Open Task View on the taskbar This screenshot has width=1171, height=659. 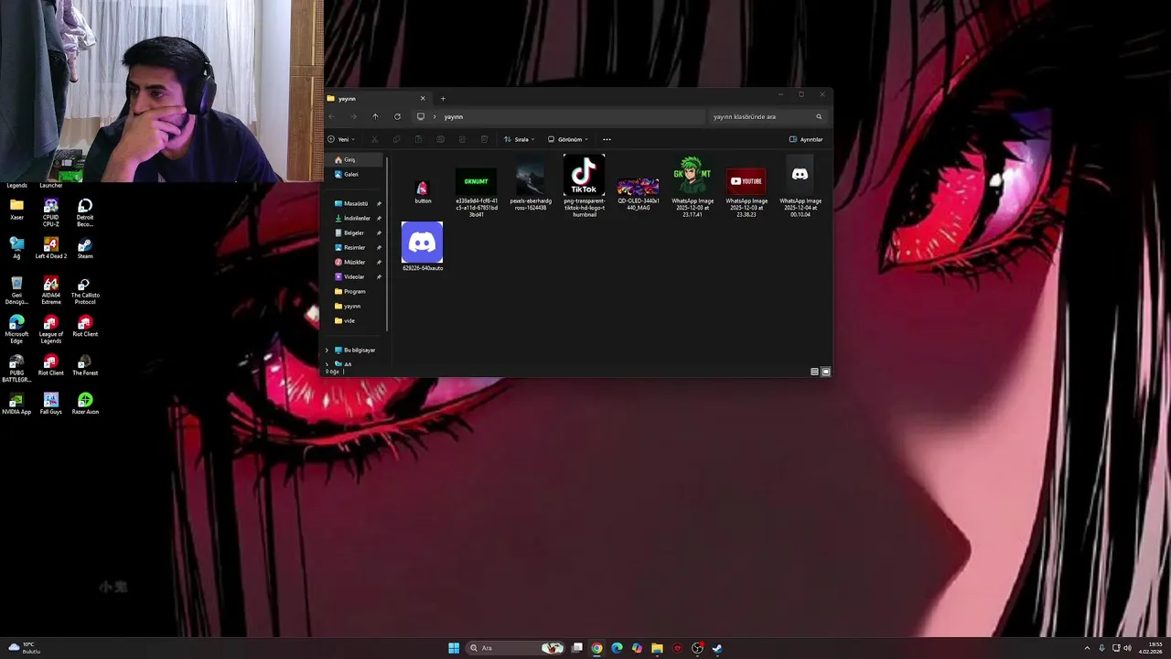pyautogui.click(x=577, y=648)
